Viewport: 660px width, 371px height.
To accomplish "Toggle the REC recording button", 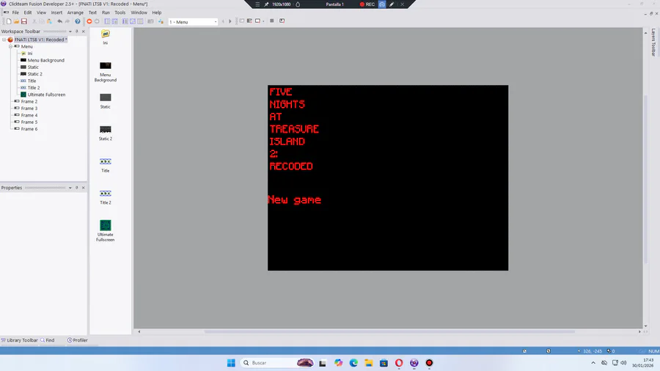I will click(367, 4).
